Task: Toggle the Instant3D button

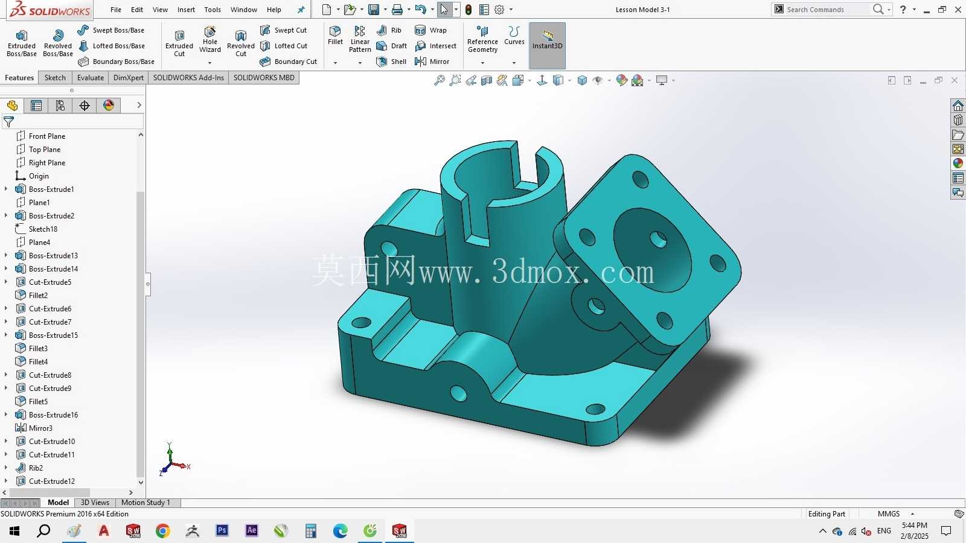Action: click(548, 45)
